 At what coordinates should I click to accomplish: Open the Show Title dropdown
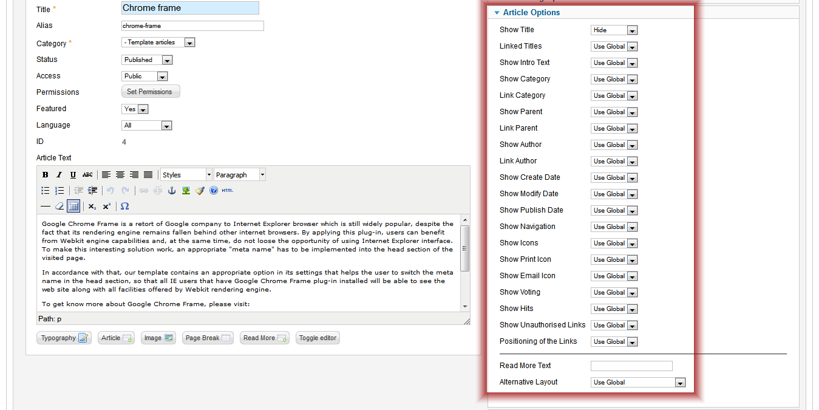point(614,30)
